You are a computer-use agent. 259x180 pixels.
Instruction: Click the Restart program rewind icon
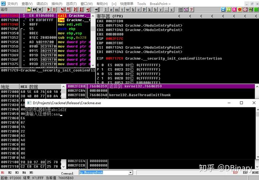(35, 10)
